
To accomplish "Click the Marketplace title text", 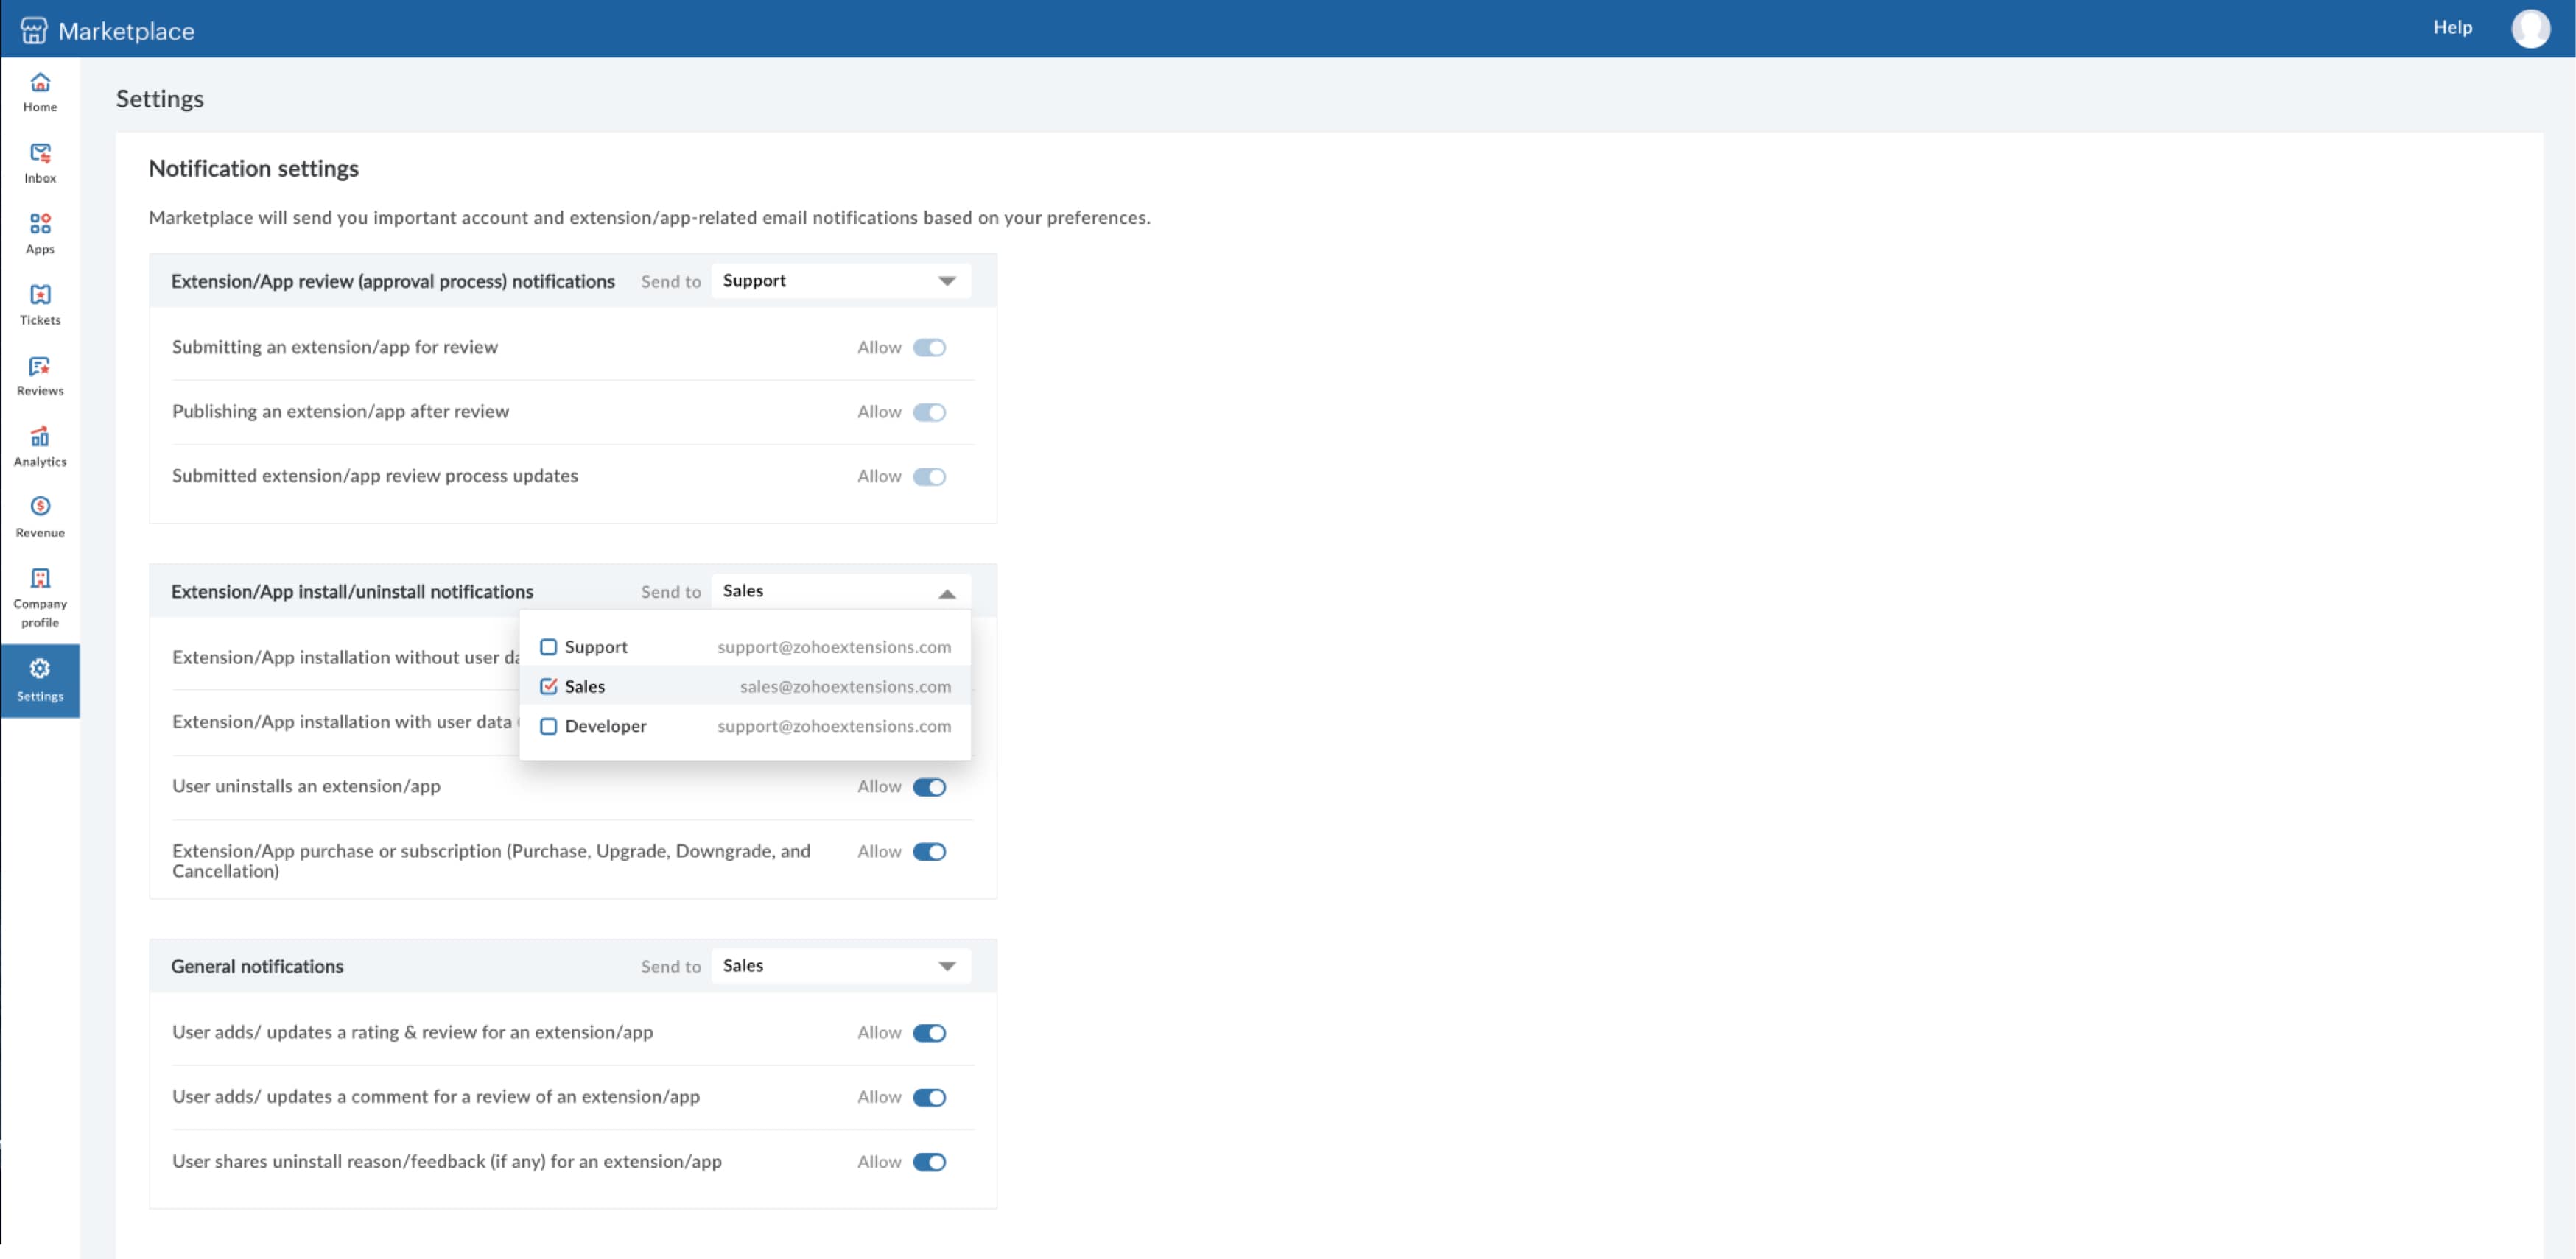I will pos(126,31).
